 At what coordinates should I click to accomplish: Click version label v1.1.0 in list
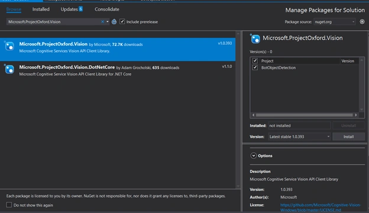pyautogui.click(x=227, y=67)
